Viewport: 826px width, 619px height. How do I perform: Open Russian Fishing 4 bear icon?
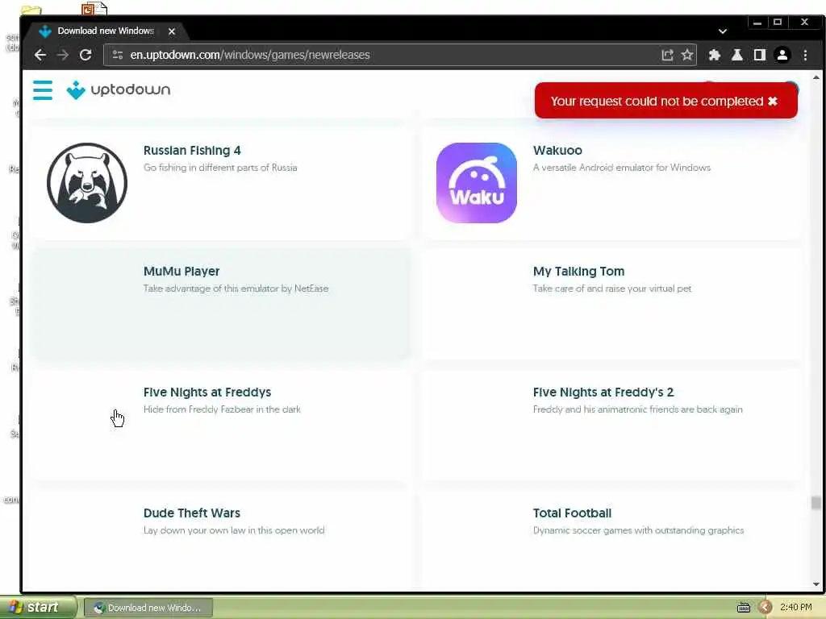coord(87,183)
